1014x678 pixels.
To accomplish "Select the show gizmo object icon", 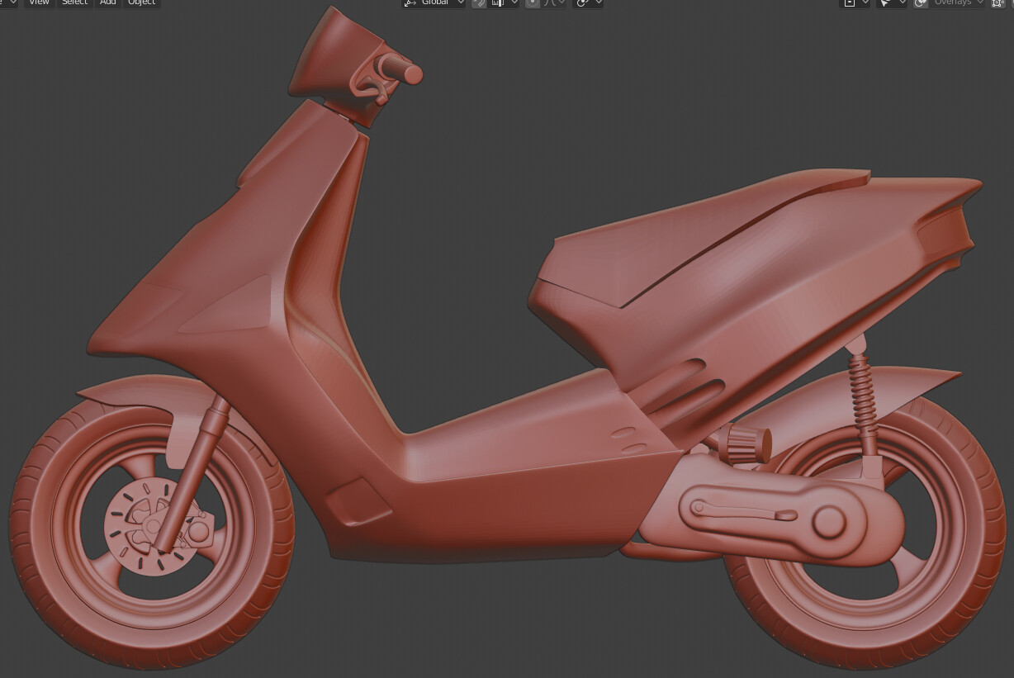I will pyautogui.click(x=885, y=3).
